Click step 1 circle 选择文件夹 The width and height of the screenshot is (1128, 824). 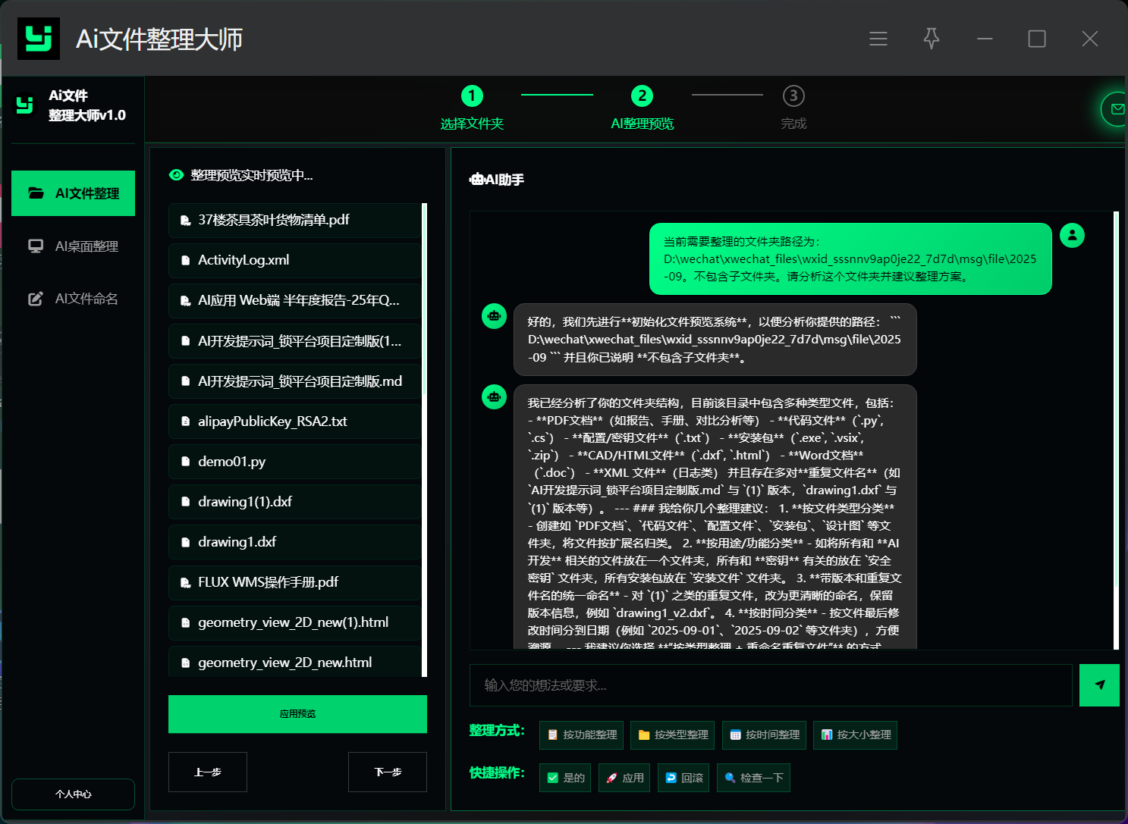(x=472, y=96)
